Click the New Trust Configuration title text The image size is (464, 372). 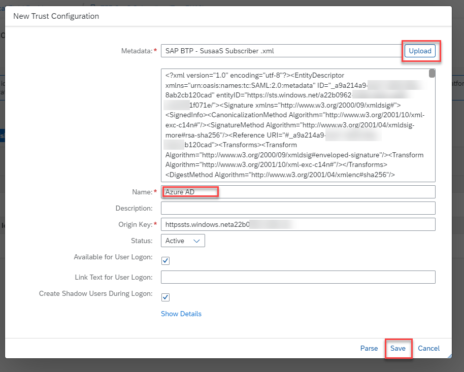56,16
